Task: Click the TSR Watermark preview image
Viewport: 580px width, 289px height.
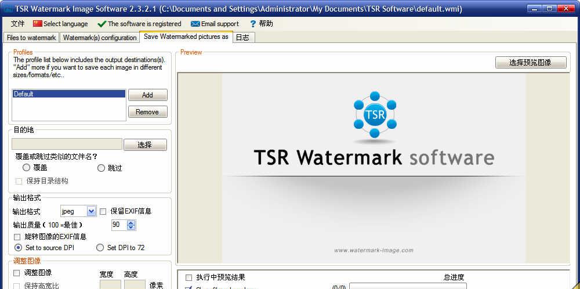Action: point(374,168)
